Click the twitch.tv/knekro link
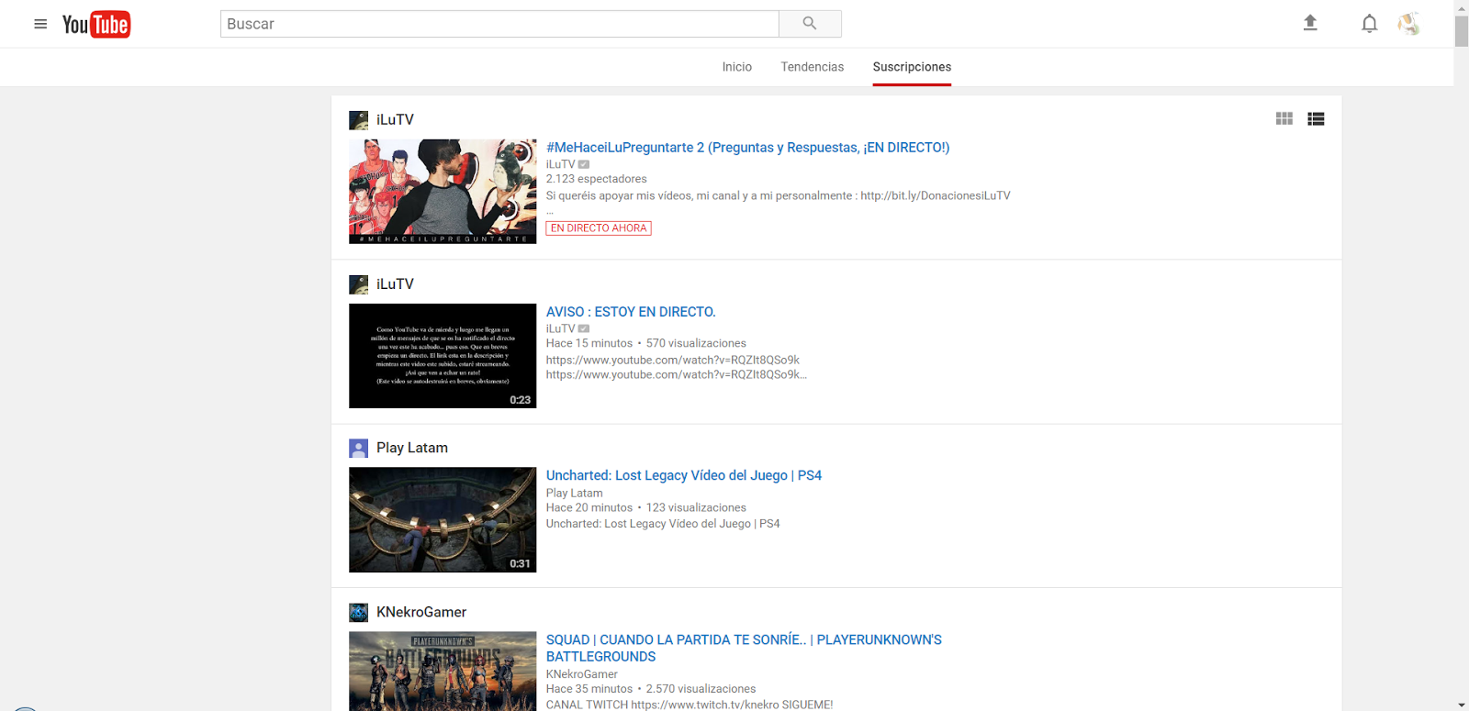 coord(705,705)
